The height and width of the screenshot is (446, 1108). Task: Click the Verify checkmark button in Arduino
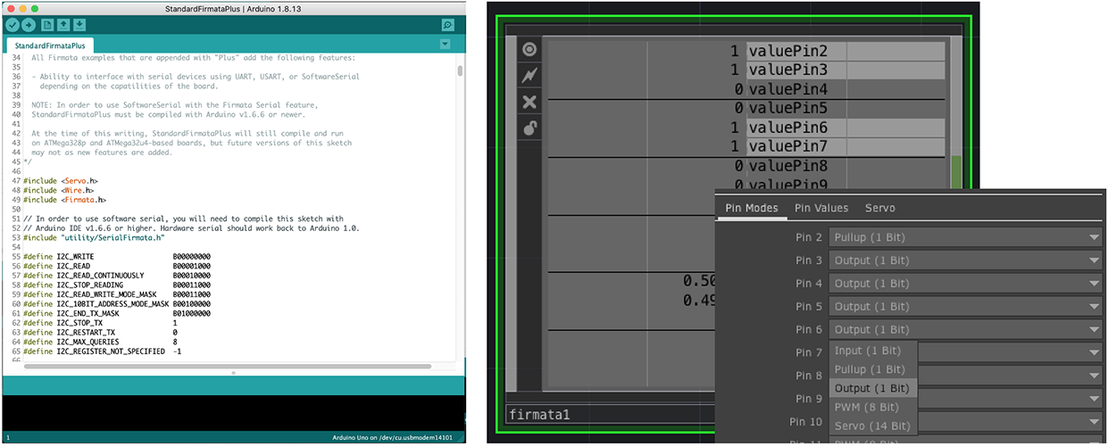coord(12,24)
